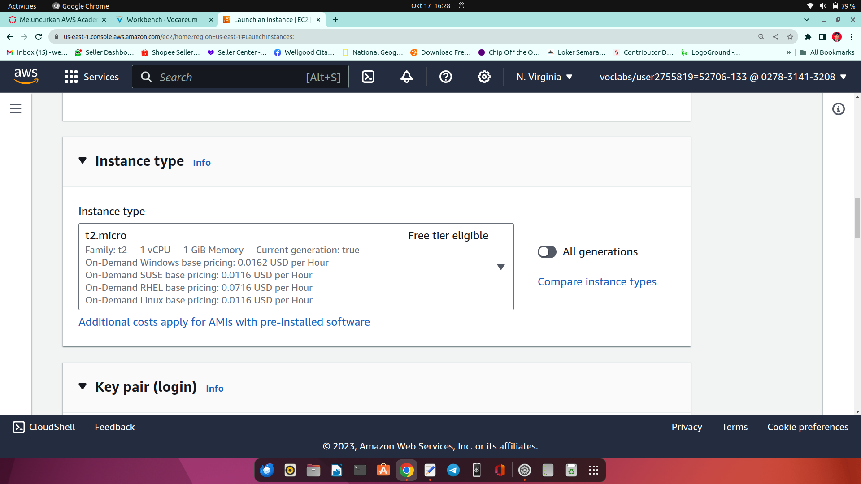
Task: Switch to Meluncurkan AWS Academy tab
Action: 58,20
